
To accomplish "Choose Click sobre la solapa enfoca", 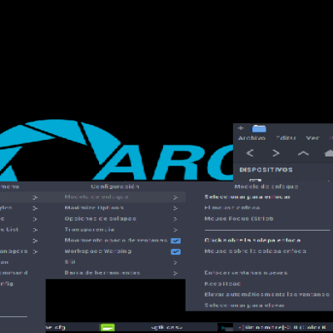I will (252, 241).
